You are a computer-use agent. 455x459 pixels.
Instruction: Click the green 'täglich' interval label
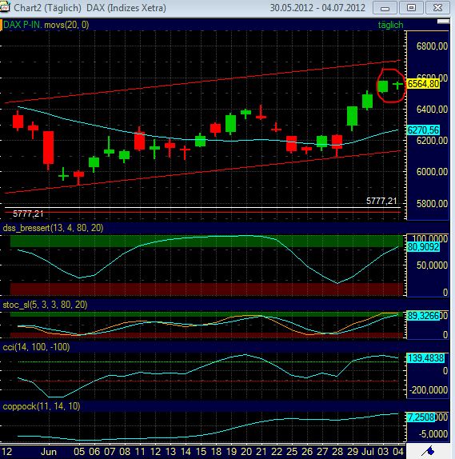pos(390,25)
